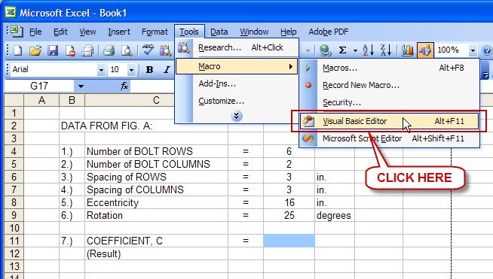The width and height of the screenshot is (493, 279).
Task: Select Microsoft Script Editor
Action: pos(389,138)
